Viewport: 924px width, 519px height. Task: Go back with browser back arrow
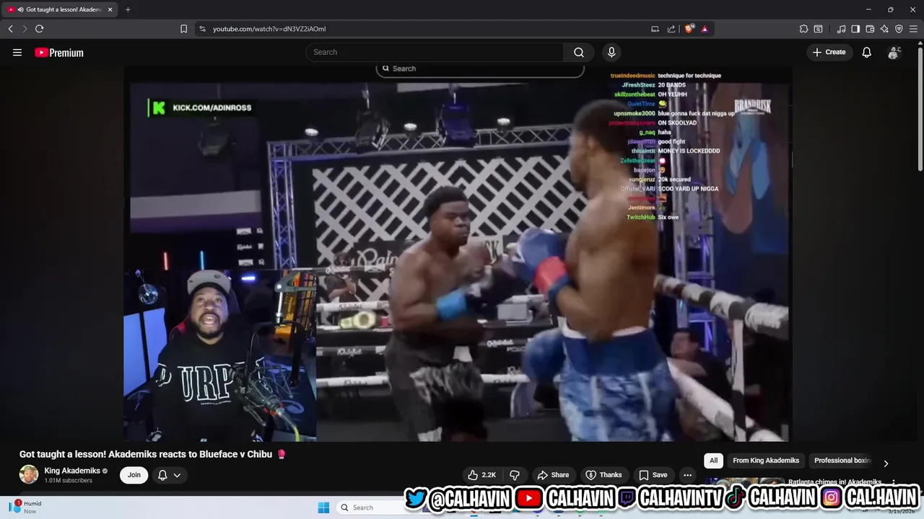[x=11, y=29]
